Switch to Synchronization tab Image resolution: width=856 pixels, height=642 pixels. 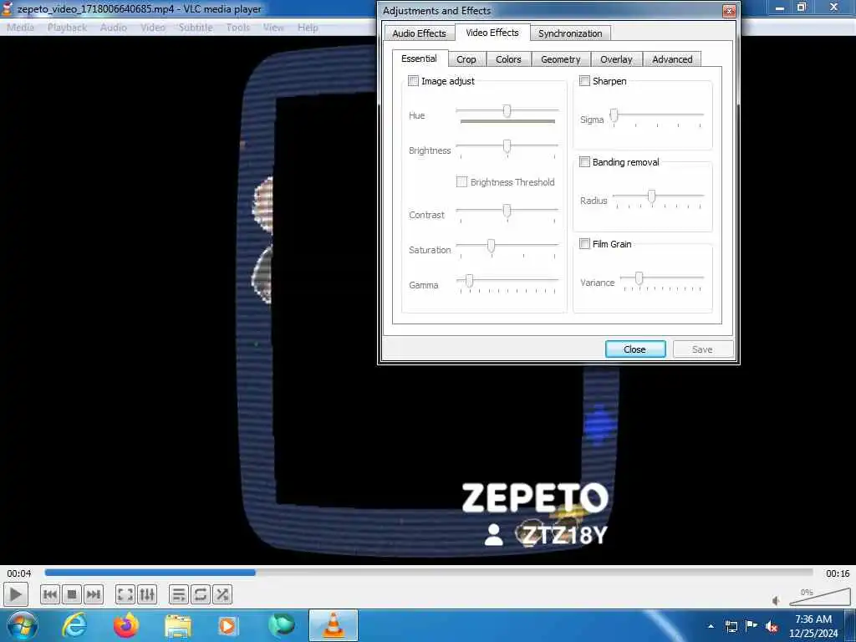(x=570, y=33)
